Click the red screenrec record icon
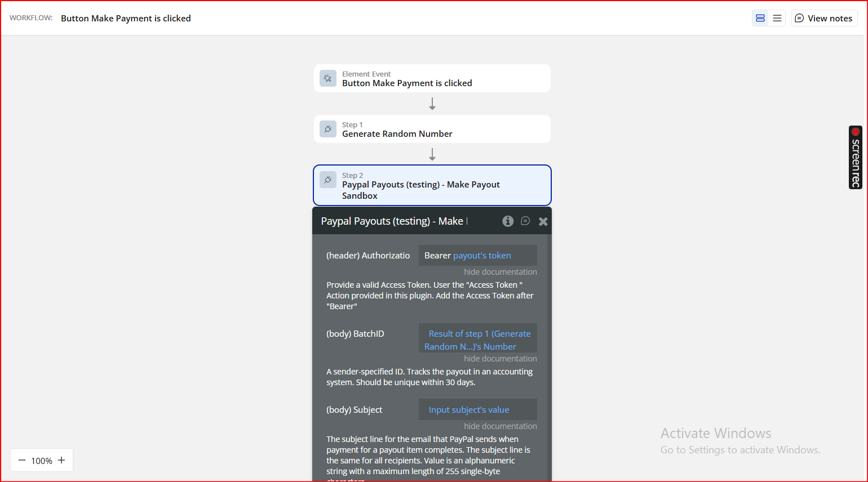Viewport: 868px width, 482px height. [x=856, y=132]
